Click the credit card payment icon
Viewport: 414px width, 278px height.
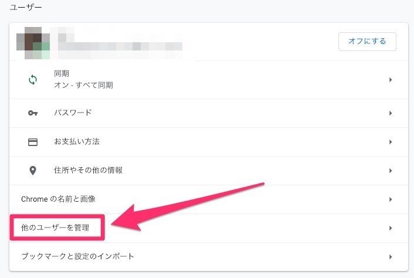click(x=33, y=142)
